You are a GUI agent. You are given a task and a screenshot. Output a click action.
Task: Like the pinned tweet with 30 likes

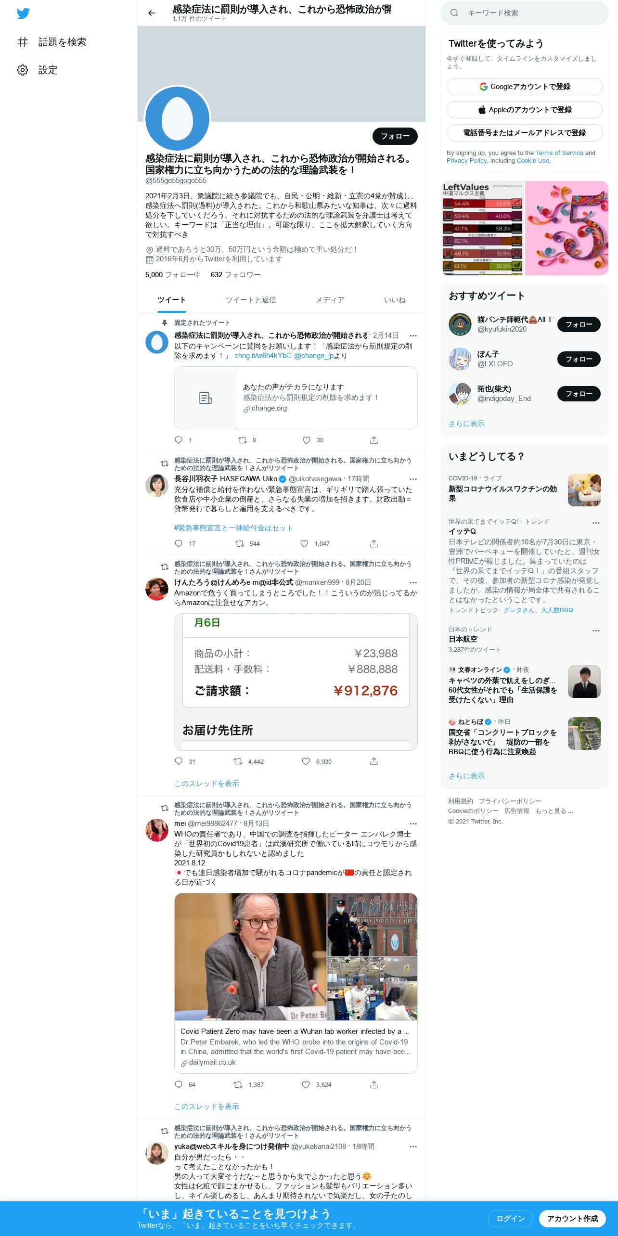tap(307, 440)
